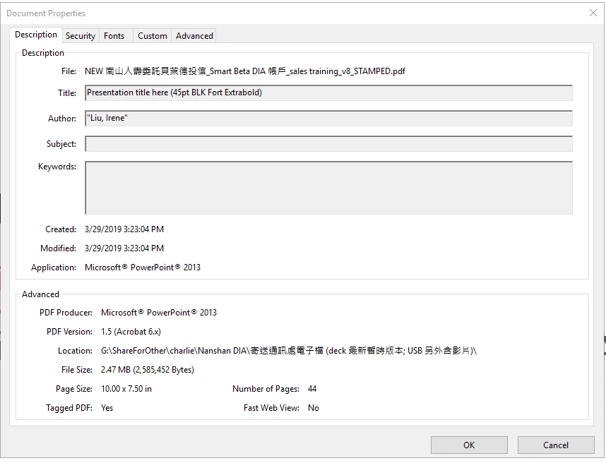Viewport: 606px width, 463px height.
Task: Click the File Size value 2.47 MB
Action: pos(147,370)
